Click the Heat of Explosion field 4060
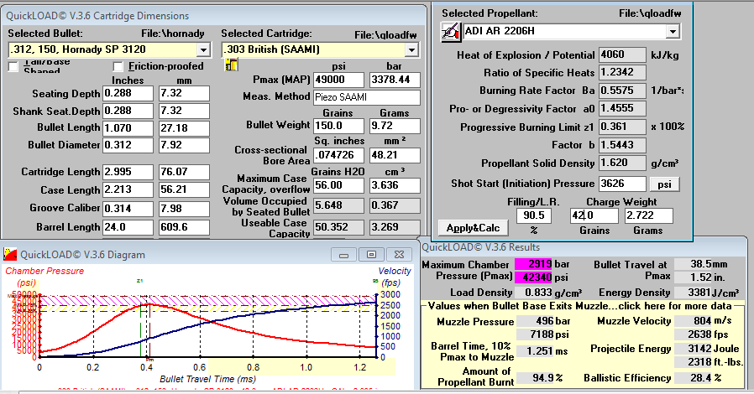Screen dimensions: 754x394 (x=622, y=54)
